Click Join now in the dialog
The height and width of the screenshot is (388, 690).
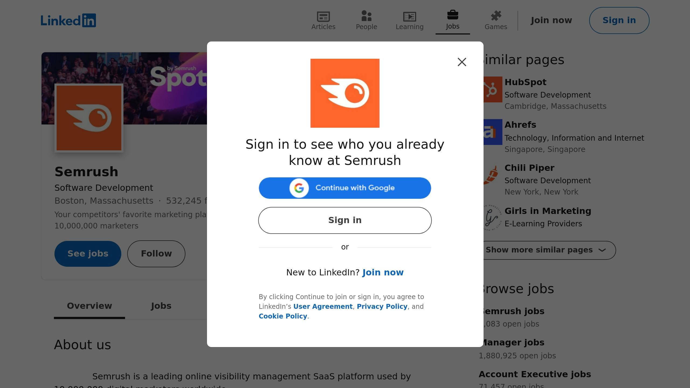click(383, 272)
